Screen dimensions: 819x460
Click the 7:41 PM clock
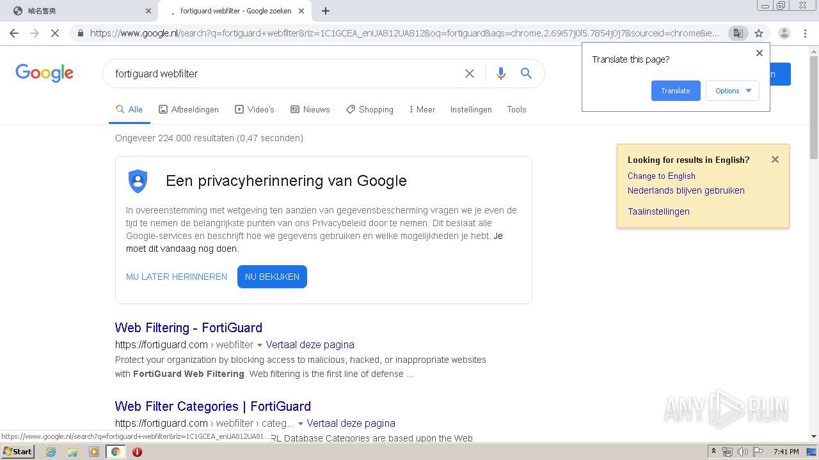pos(786,452)
